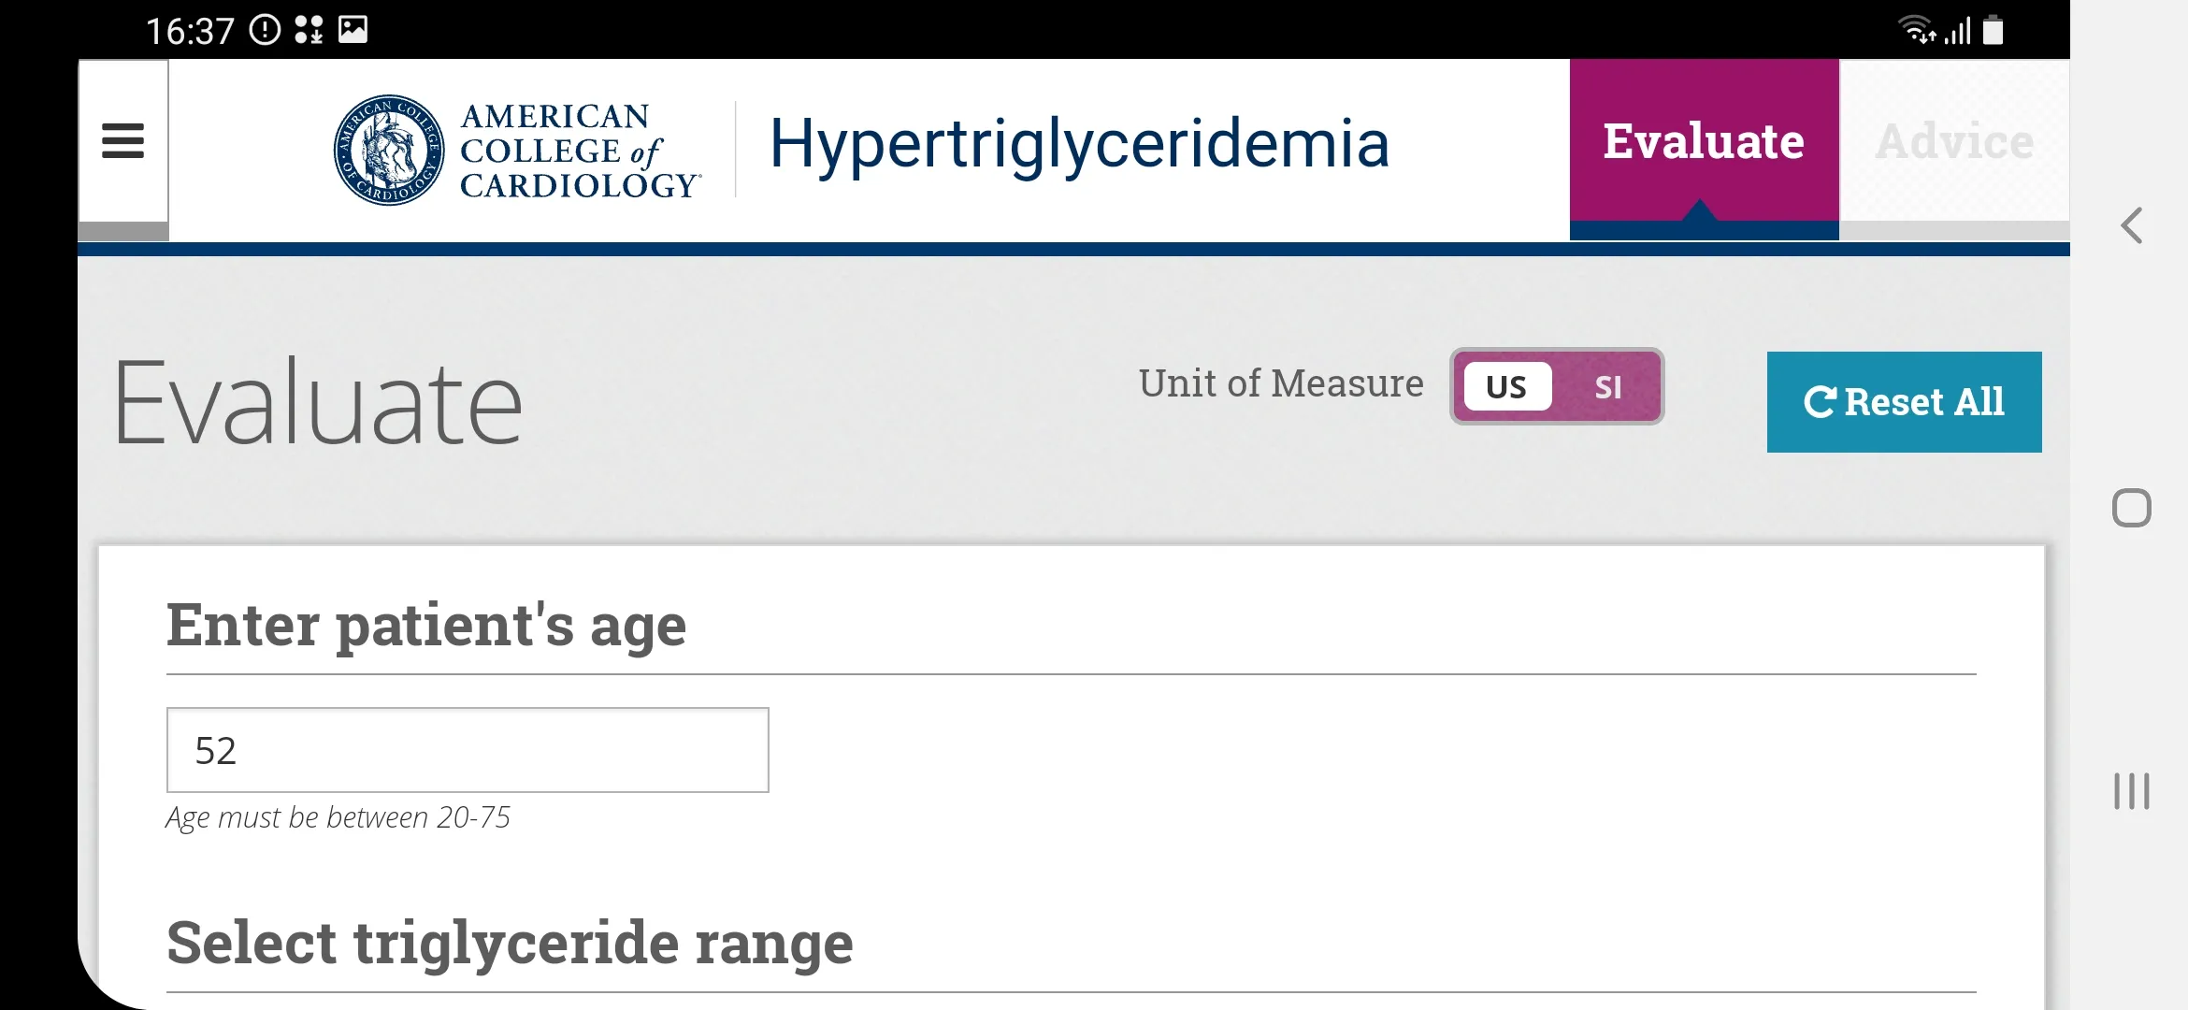Focus the patient's age input field
This screenshot has width=2188, height=1010.
[x=468, y=750]
